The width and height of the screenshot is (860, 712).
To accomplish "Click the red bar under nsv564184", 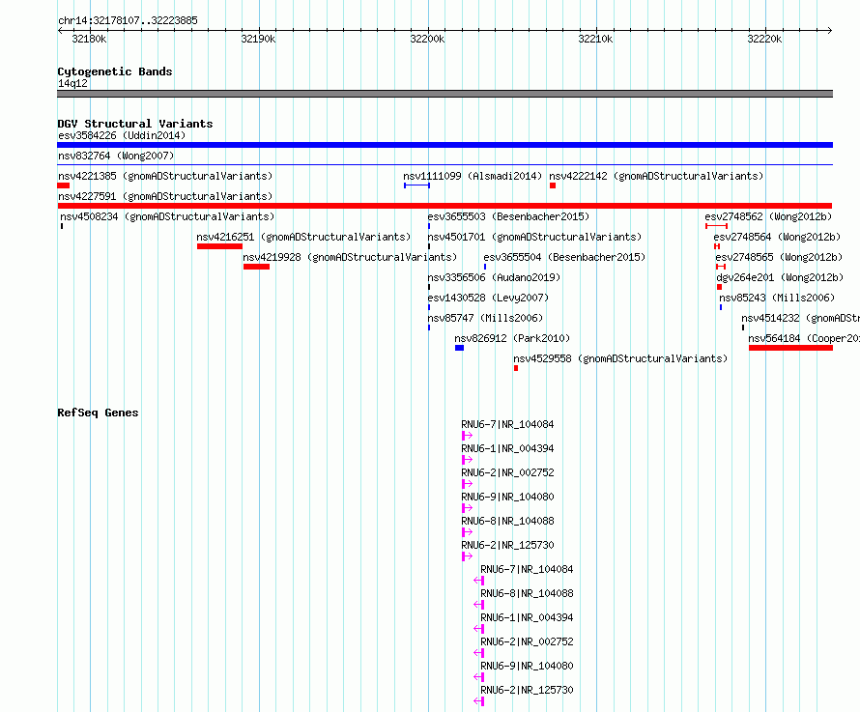I will click(790, 348).
